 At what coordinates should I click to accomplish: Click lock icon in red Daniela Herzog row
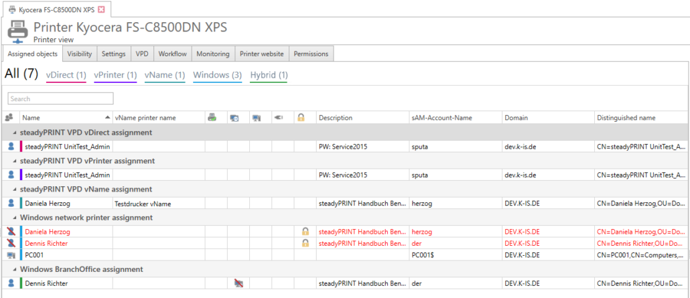[x=305, y=232]
